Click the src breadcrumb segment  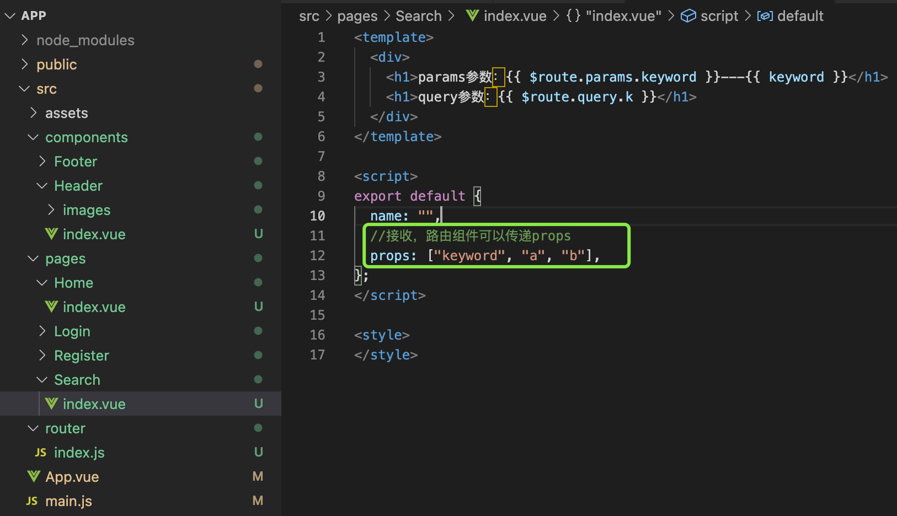pos(309,15)
